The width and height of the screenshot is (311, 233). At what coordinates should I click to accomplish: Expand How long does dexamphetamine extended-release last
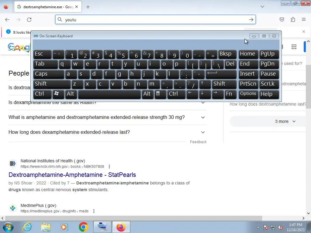[x=108, y=132]
